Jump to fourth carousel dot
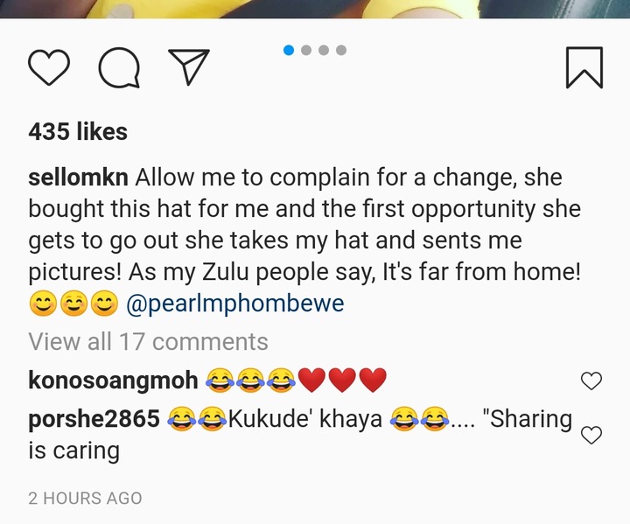The image size is (630, 524). pos(341,50)
